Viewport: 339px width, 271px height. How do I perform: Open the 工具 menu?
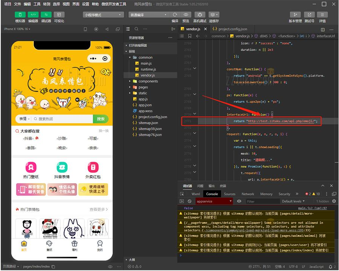click(x=37, y=4)
